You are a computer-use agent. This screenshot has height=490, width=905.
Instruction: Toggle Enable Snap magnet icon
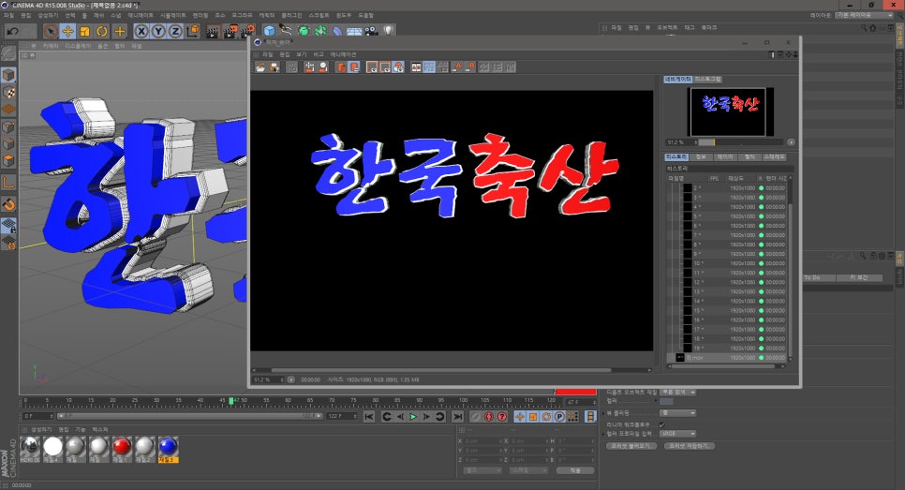[8, 204]
